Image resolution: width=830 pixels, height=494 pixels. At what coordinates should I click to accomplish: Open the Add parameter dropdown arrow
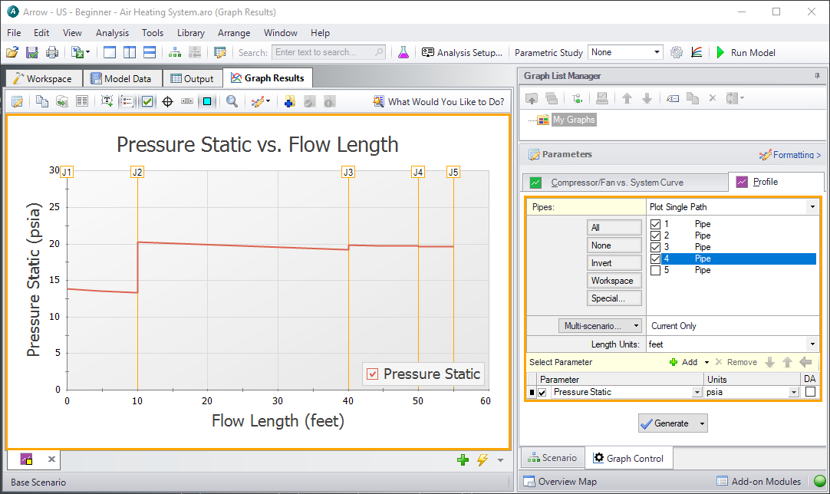pos(706,362)
